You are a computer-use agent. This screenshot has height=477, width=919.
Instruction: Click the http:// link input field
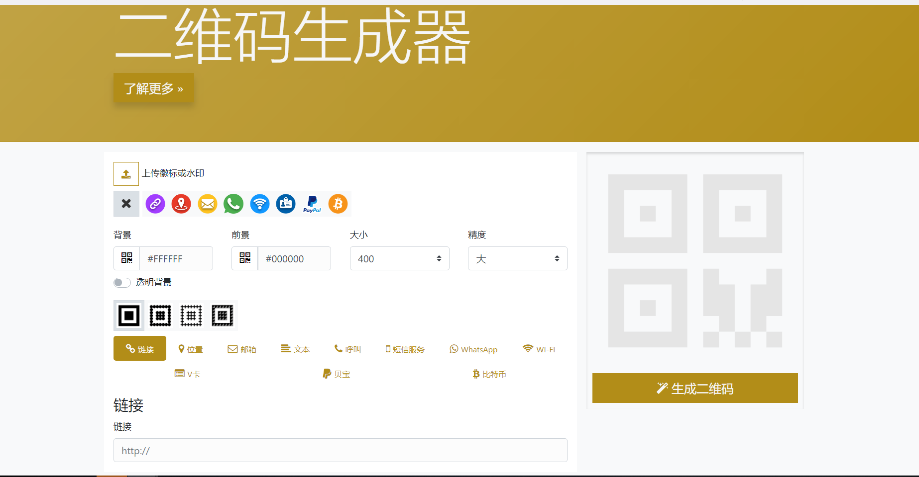340,450
